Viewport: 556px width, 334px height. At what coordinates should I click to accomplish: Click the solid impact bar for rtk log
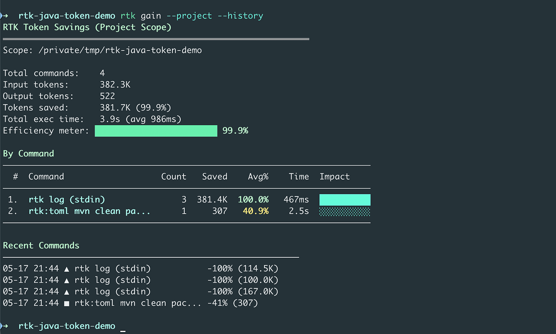[x=345, y=200]
